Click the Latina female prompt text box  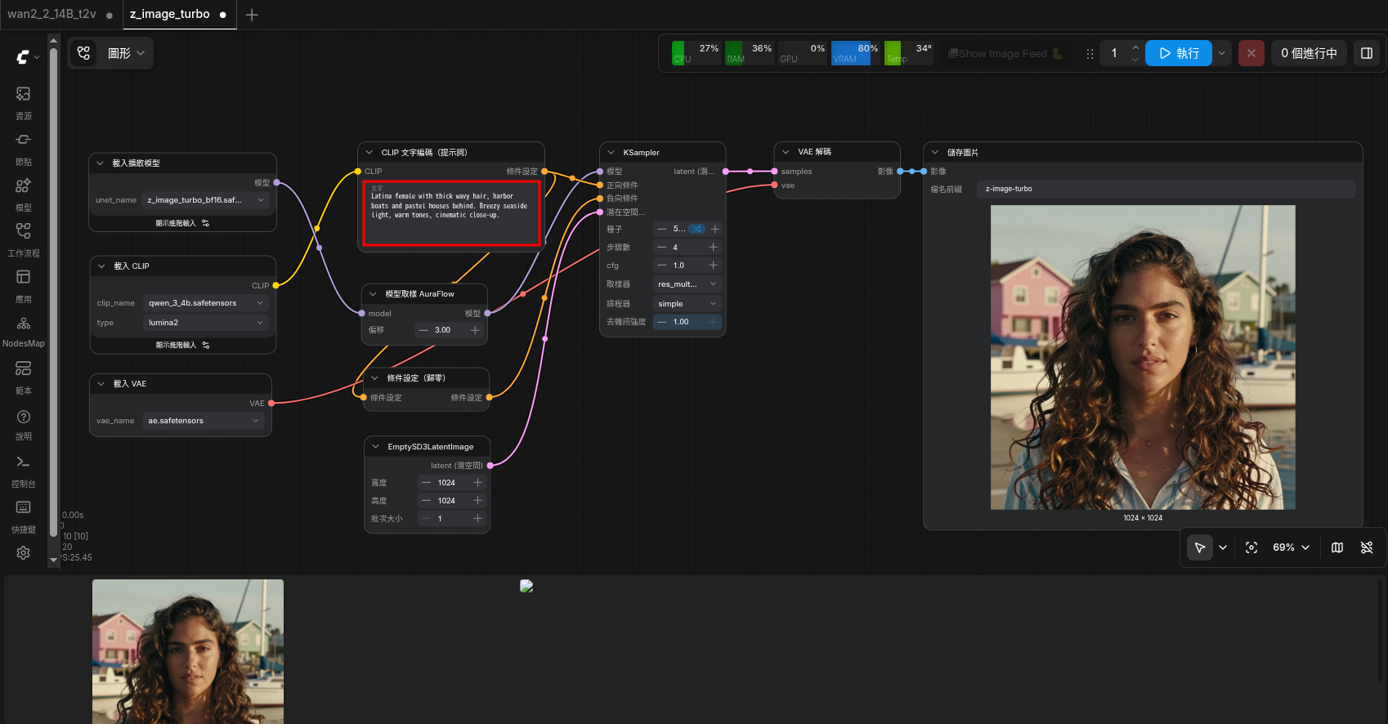pyautogui.click(x=451, y=212)
